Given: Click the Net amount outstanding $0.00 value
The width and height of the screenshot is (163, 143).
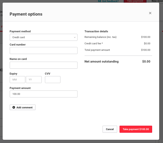Looking at the screenshot, I should pos(146,61).
